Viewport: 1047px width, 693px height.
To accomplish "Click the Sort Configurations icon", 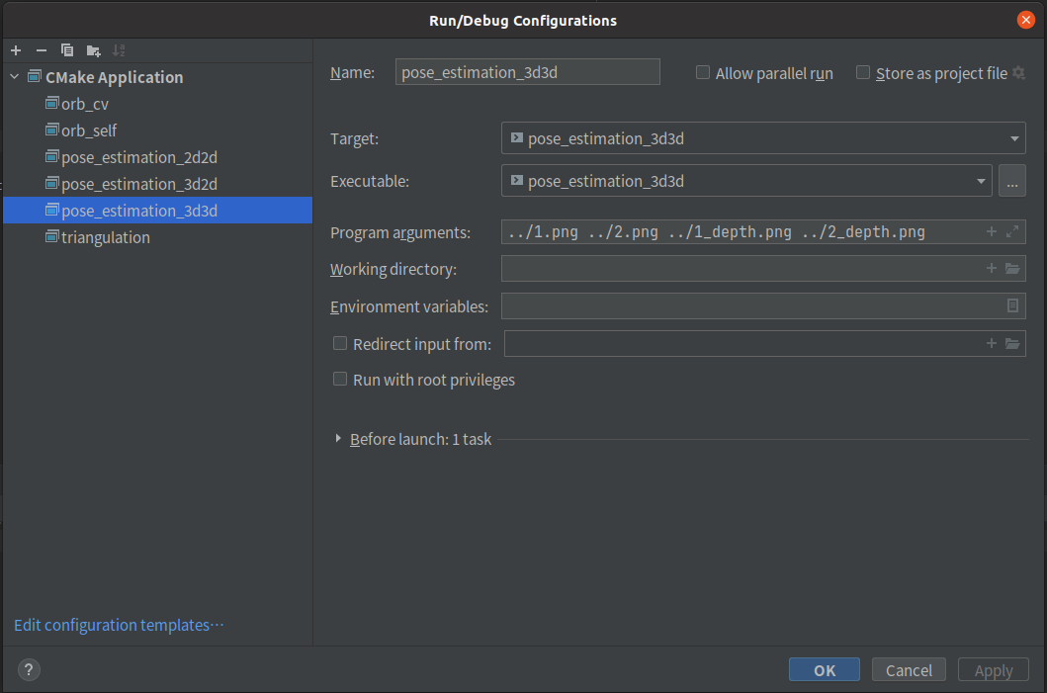I will click(119, 50).
